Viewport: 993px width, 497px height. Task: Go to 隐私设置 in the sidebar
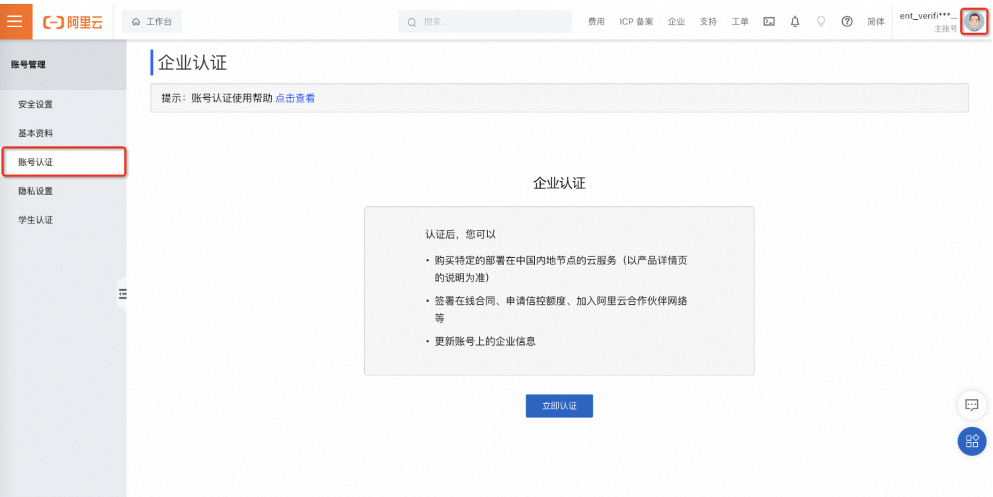point(36,192)
